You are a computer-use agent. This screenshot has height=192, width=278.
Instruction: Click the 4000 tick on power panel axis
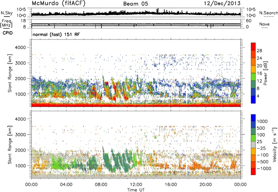(20, 47)
